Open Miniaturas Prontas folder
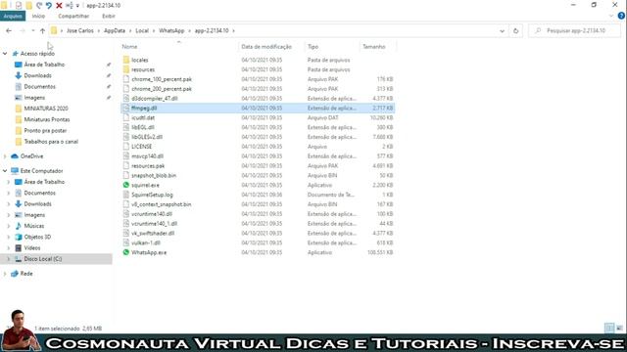This screenshot has width=627, height=352. pos(46,119)
